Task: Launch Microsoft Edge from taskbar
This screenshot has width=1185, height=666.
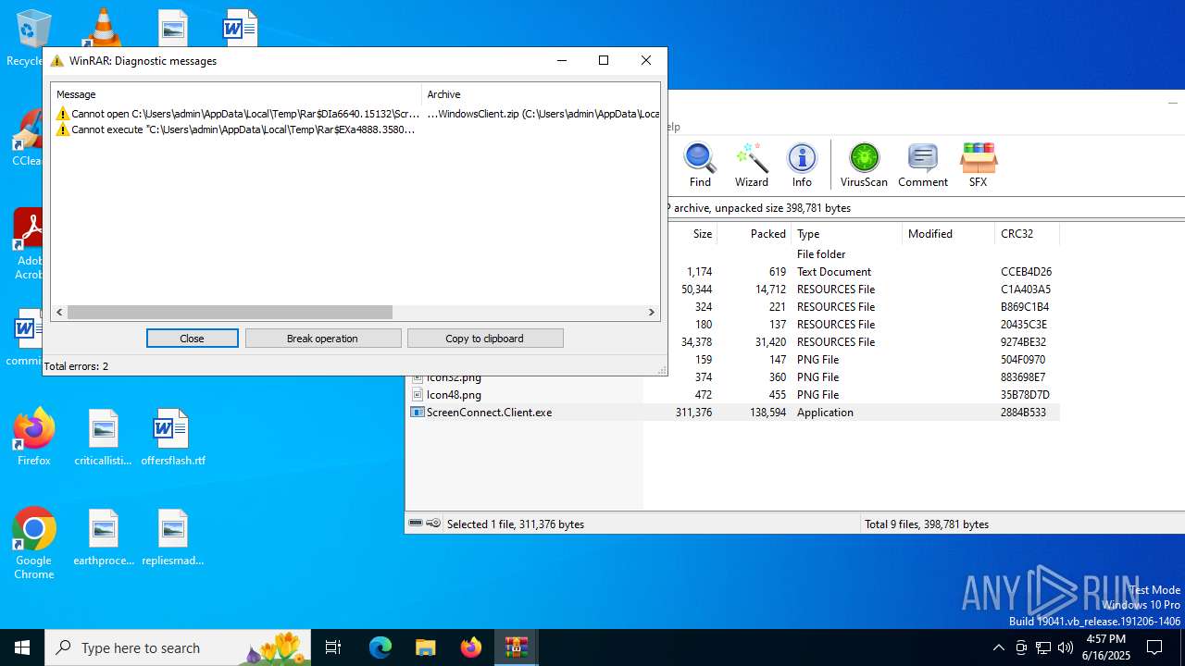Action: tap(380, 647)
